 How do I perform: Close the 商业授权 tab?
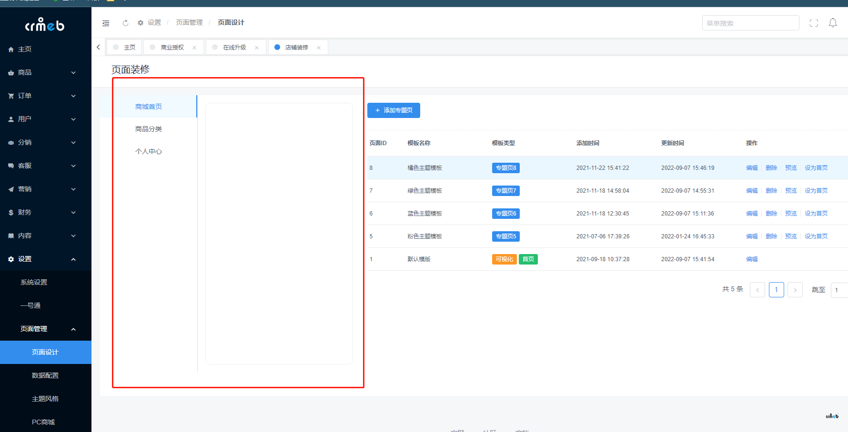tap(194, 48)
